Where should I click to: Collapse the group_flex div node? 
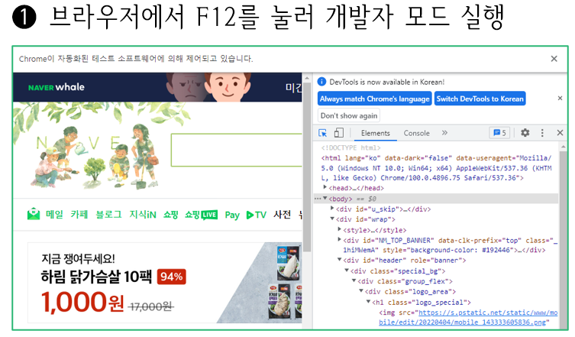pos(354,281)
